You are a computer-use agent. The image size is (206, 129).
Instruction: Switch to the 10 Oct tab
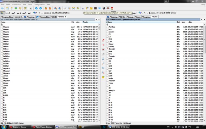coord(122,17)
